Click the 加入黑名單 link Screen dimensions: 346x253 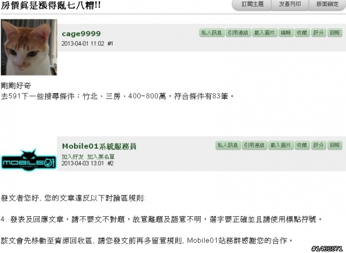tap(101, 157)
